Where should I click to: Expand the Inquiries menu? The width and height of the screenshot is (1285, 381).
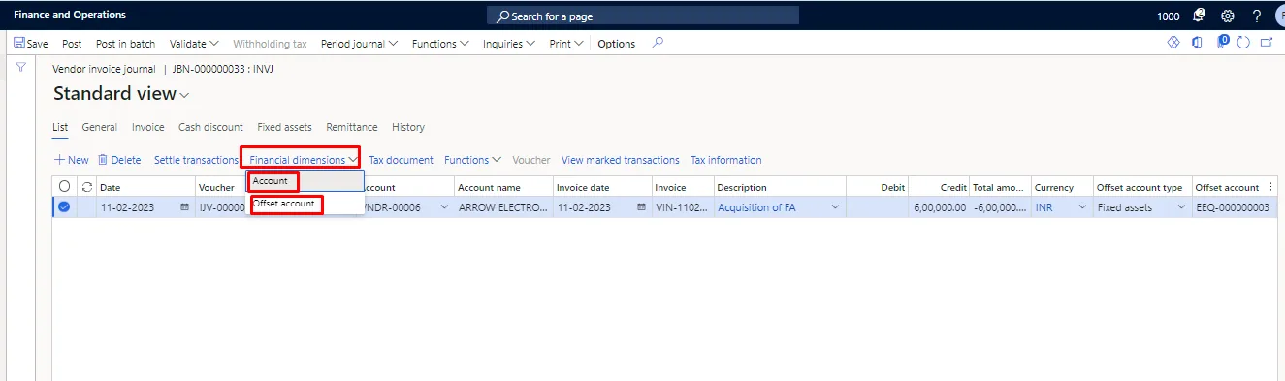point(509,44)
